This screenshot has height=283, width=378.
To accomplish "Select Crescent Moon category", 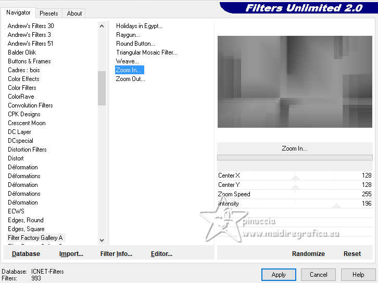I will coord(27,123).
